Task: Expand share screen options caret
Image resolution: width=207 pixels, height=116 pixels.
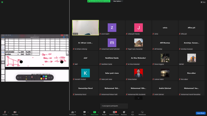Action: click(x=98, y=112)
